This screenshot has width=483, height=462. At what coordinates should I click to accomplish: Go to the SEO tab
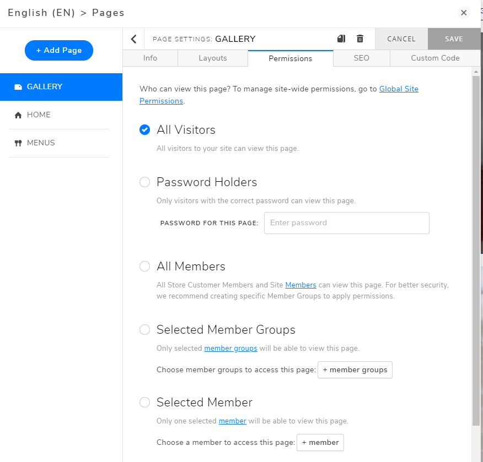(x=362, y=58)
